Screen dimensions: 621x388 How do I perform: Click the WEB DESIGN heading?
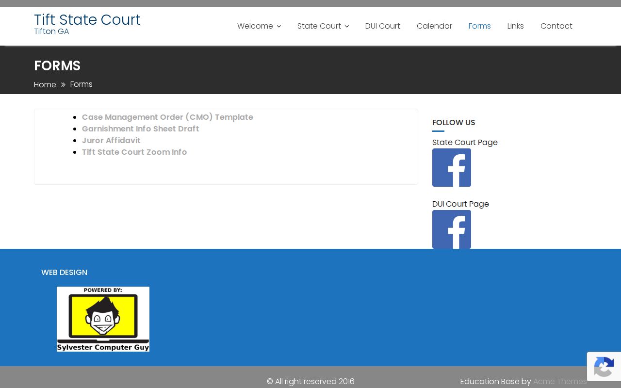click(64, 273)
